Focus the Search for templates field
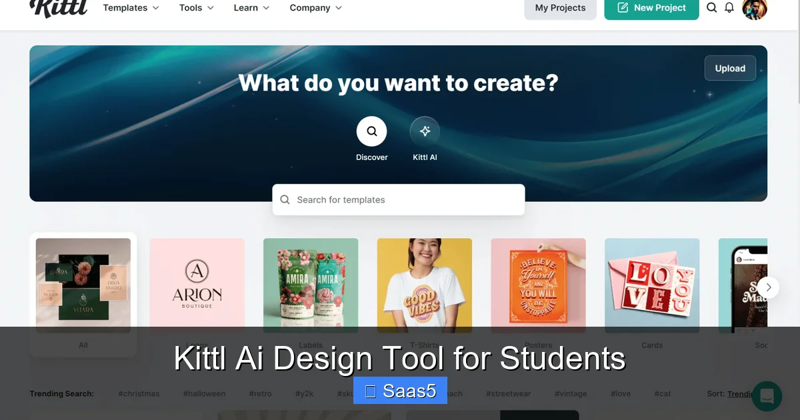The height and width of the screenshot is (420, 800). 399,199
